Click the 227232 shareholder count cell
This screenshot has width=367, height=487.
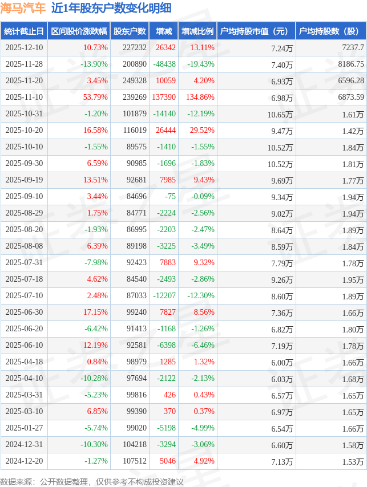tap(135, 48)
